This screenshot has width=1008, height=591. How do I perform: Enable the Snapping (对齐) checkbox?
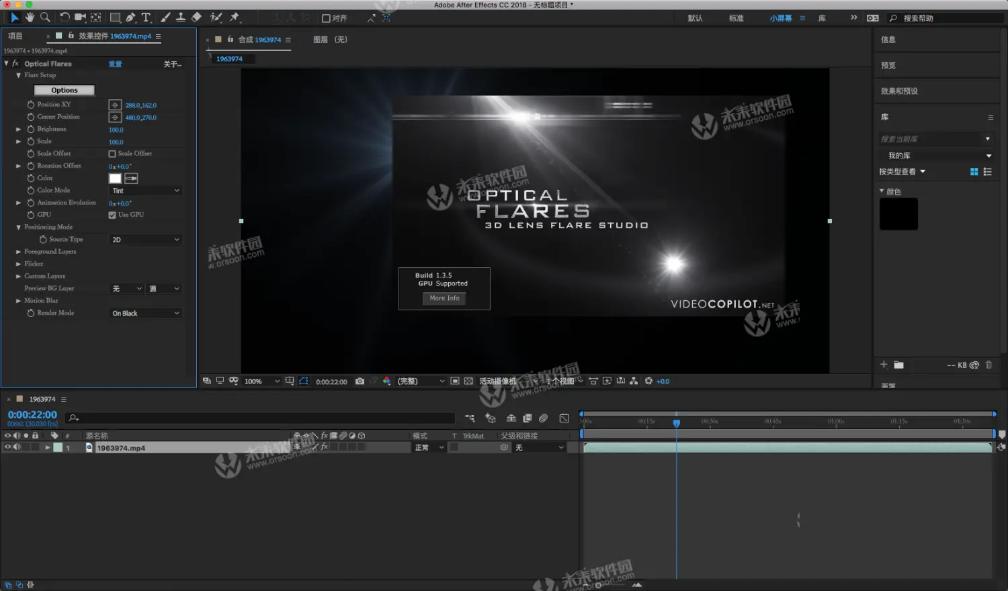tap(326, 19)
